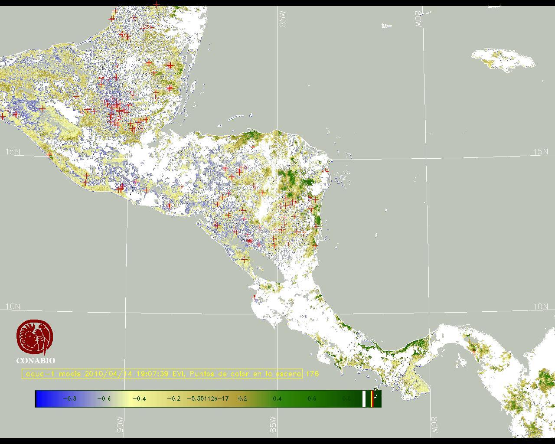Click the hotspot count number 176
555x444 pixels.
coord(312,374)
